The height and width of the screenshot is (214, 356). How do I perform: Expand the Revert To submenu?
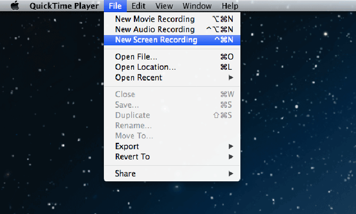tap(132, 156)
